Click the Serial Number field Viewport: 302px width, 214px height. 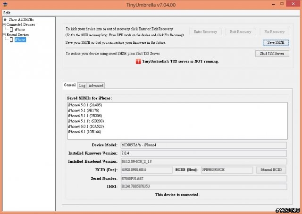(x=203, y=179)
